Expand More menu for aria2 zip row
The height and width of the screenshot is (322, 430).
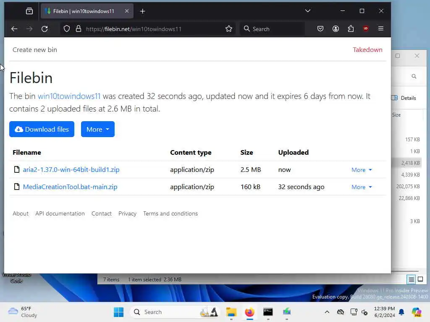[362, 170]
